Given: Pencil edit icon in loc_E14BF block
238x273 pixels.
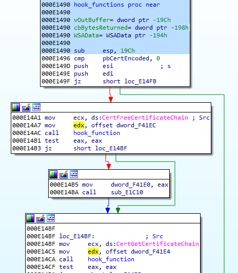Looking at the screenshot, I should [41, 218].
